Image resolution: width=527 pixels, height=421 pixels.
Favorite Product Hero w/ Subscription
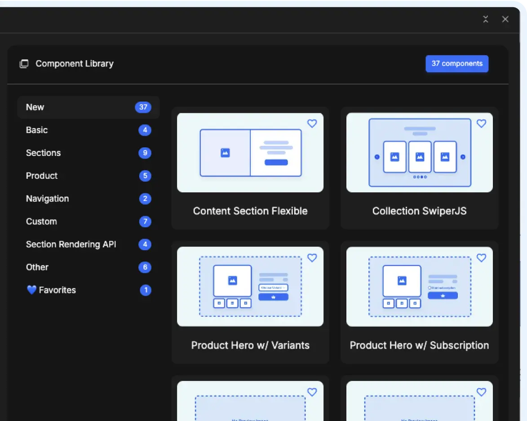point(481,258)
